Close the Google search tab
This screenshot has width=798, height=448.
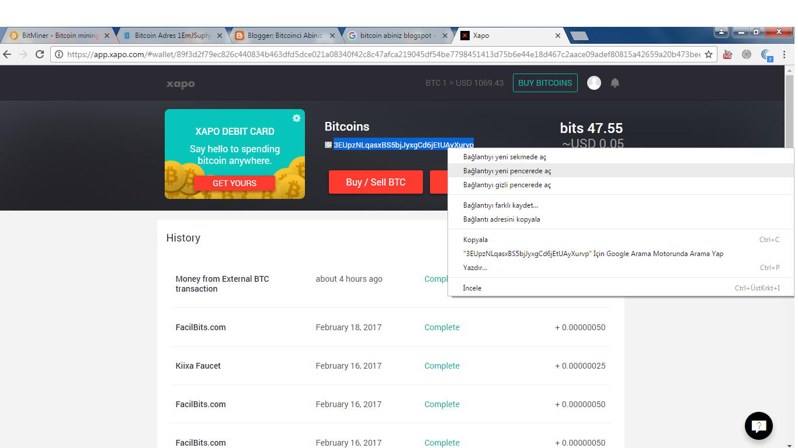pyautogui.click(x=445, y=36)
